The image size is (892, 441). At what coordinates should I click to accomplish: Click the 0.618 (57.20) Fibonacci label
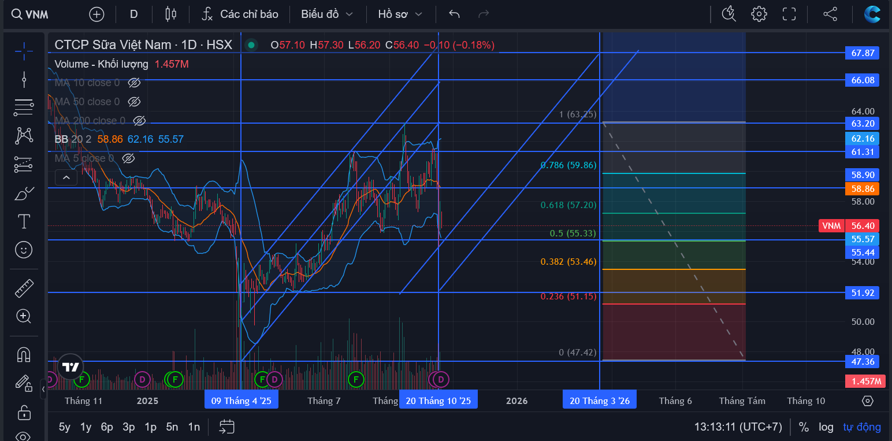[x=568, y=205]
